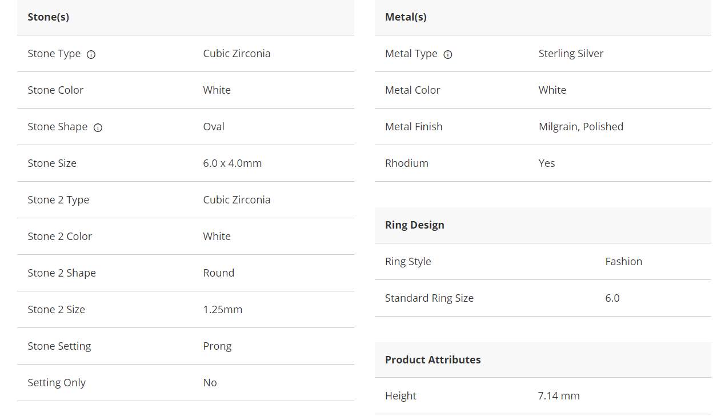The width and height of the screenshot is (725, 420).
Task: Select the Setting Only label
Action: pyautogui.click(x=57, y=383)
